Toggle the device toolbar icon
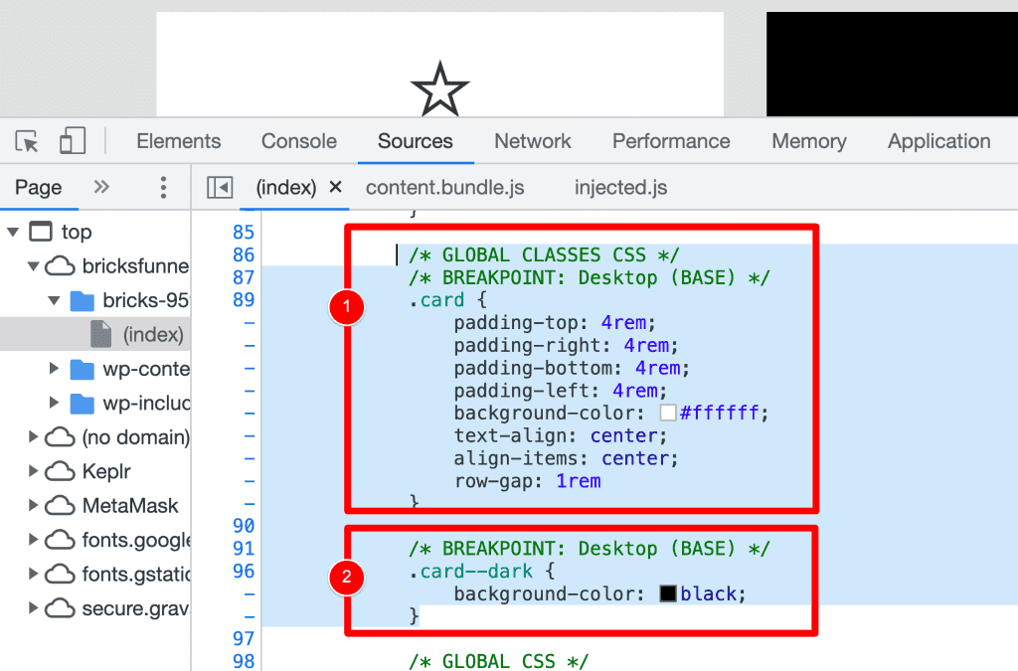This screenshot has width=1018, height=671. click(x=71, y=140)
